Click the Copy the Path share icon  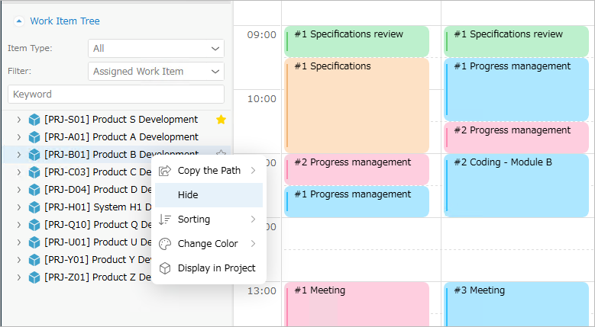pos(165,171)
